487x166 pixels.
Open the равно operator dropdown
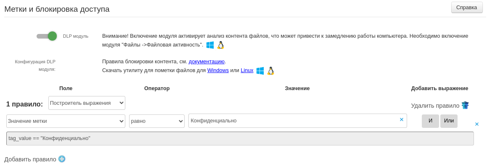pos(157,121)
